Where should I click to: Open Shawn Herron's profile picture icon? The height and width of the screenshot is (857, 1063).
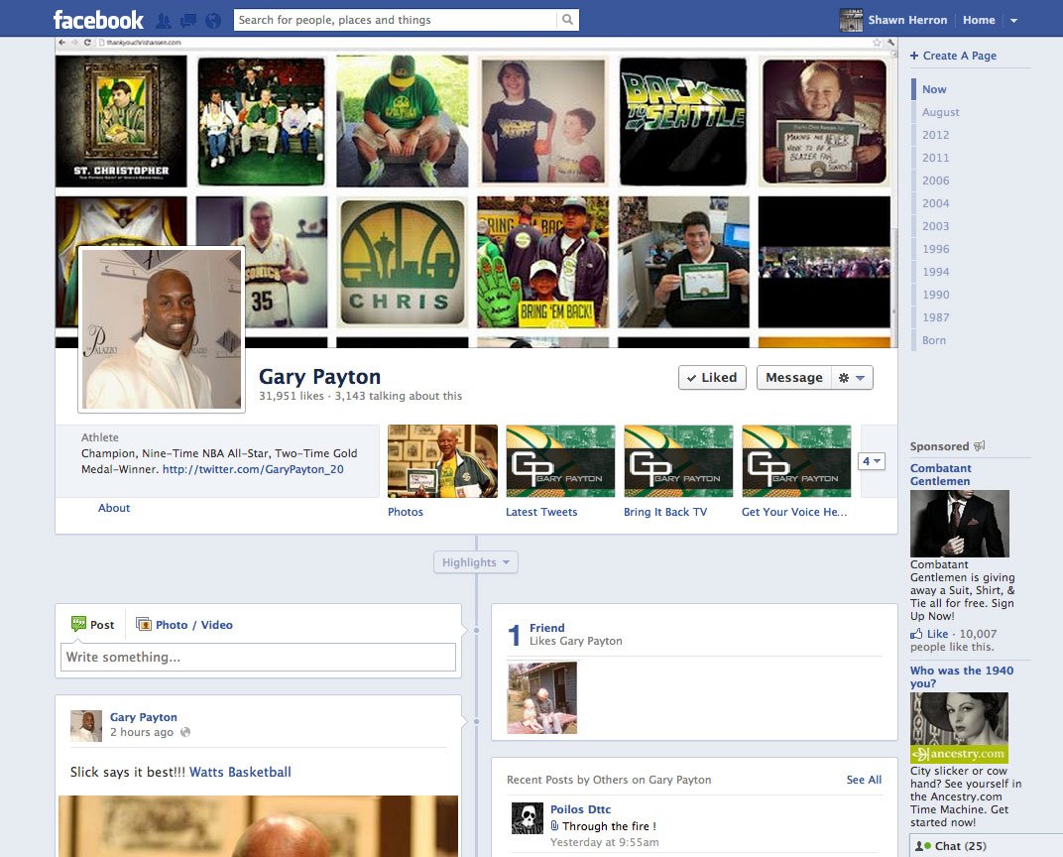(851, 20)
